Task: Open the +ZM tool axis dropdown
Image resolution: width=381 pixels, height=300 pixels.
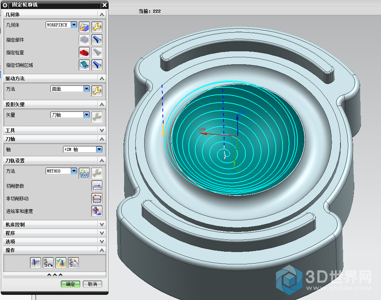Action: coord(99,149)
